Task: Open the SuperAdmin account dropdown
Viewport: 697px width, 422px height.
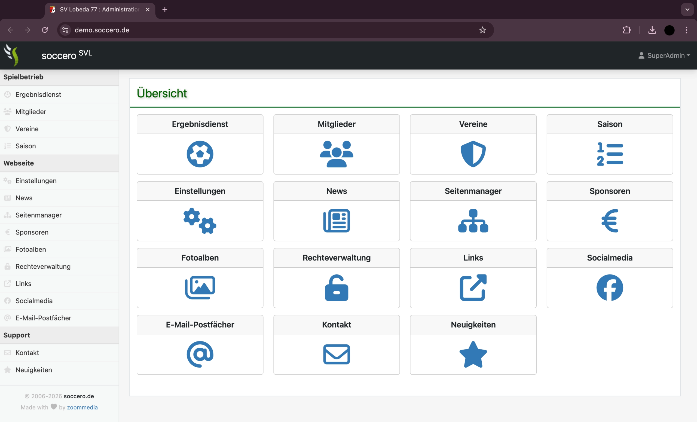Action: pyautogui.click(x=664, y=56)
